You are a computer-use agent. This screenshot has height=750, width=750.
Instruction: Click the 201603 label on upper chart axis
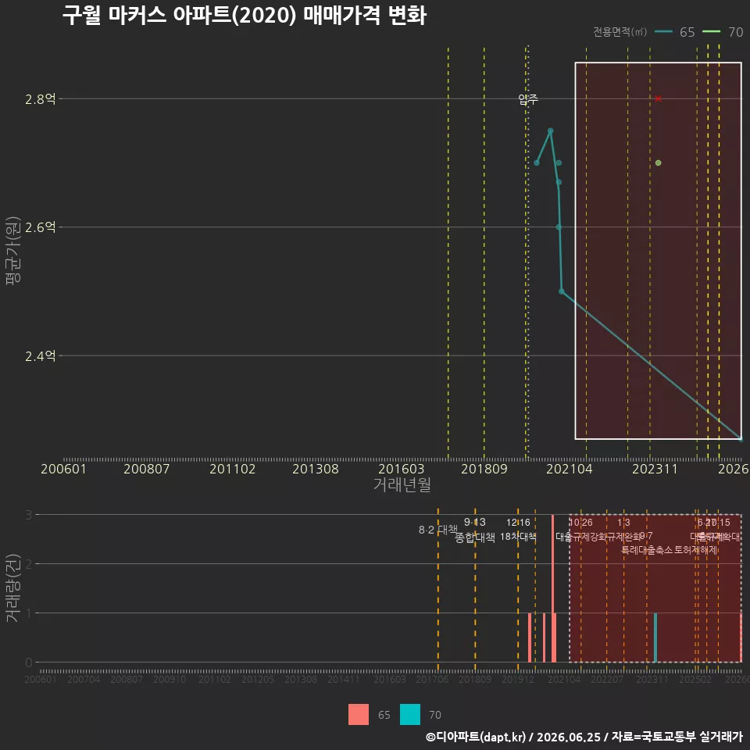coord(401,469)
